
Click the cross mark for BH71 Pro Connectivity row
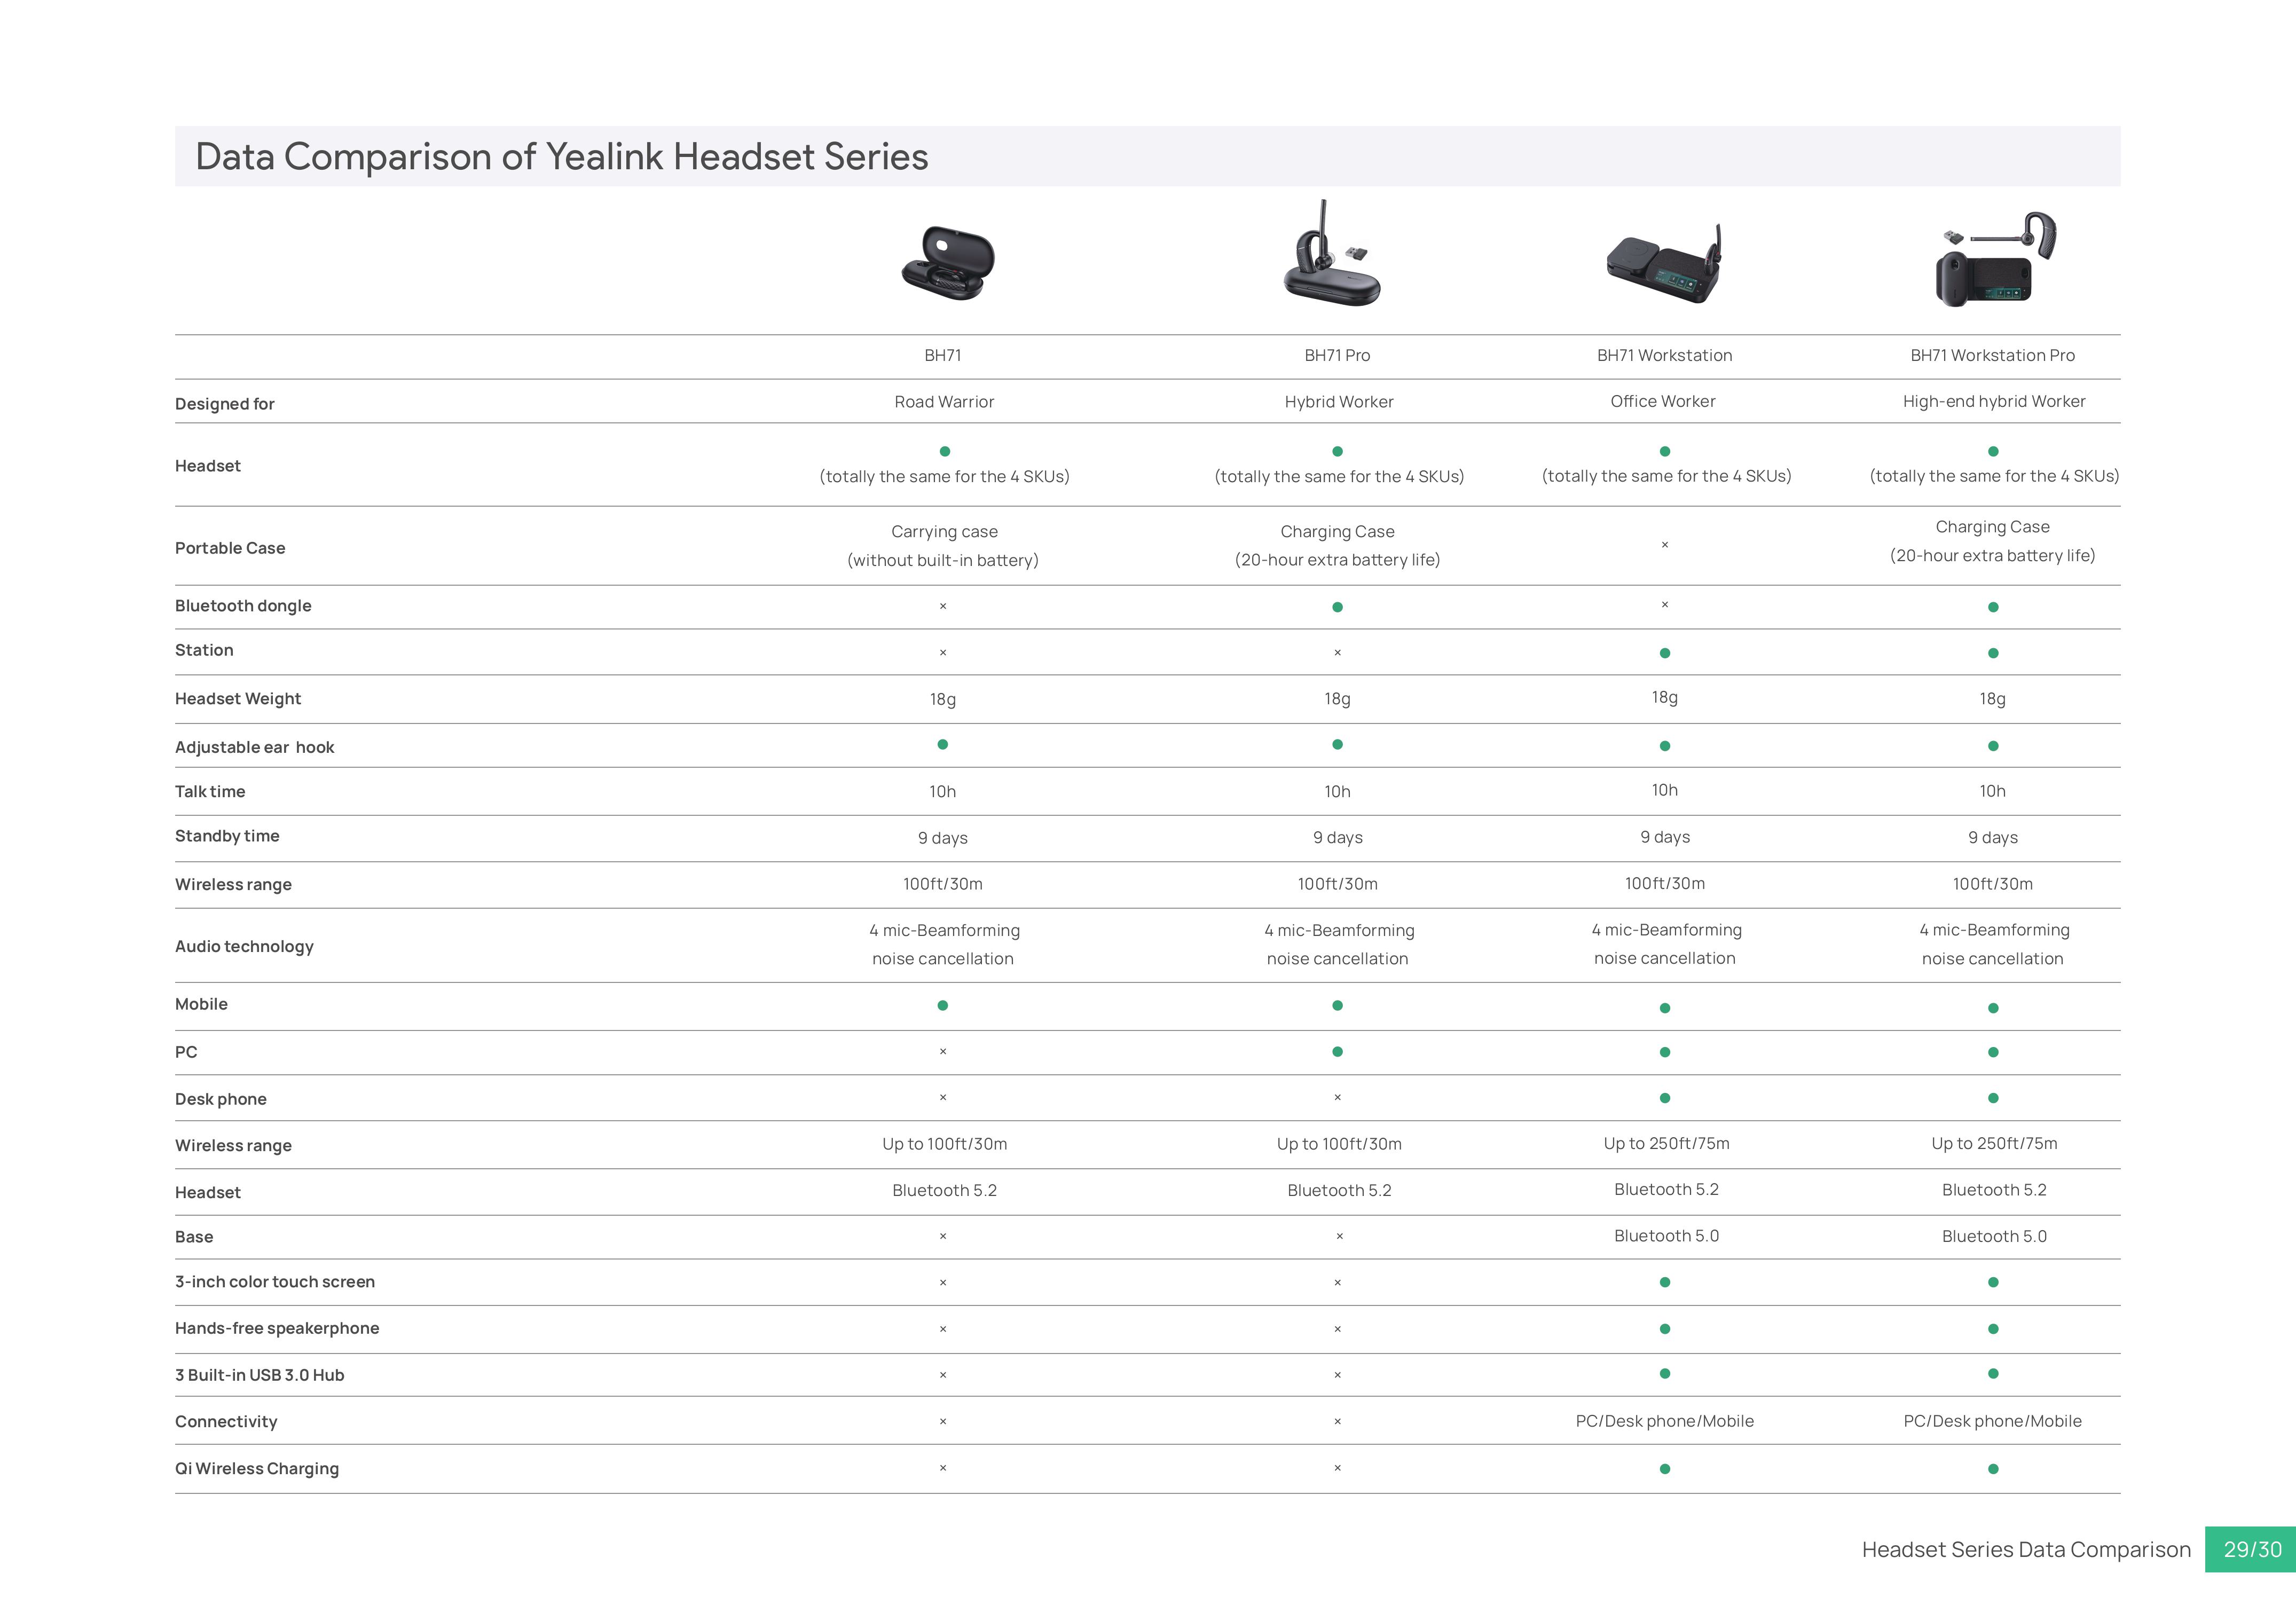tap(1337, 1421)
